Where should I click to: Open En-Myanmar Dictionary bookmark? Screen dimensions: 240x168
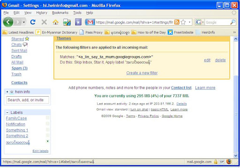(57, 32)
